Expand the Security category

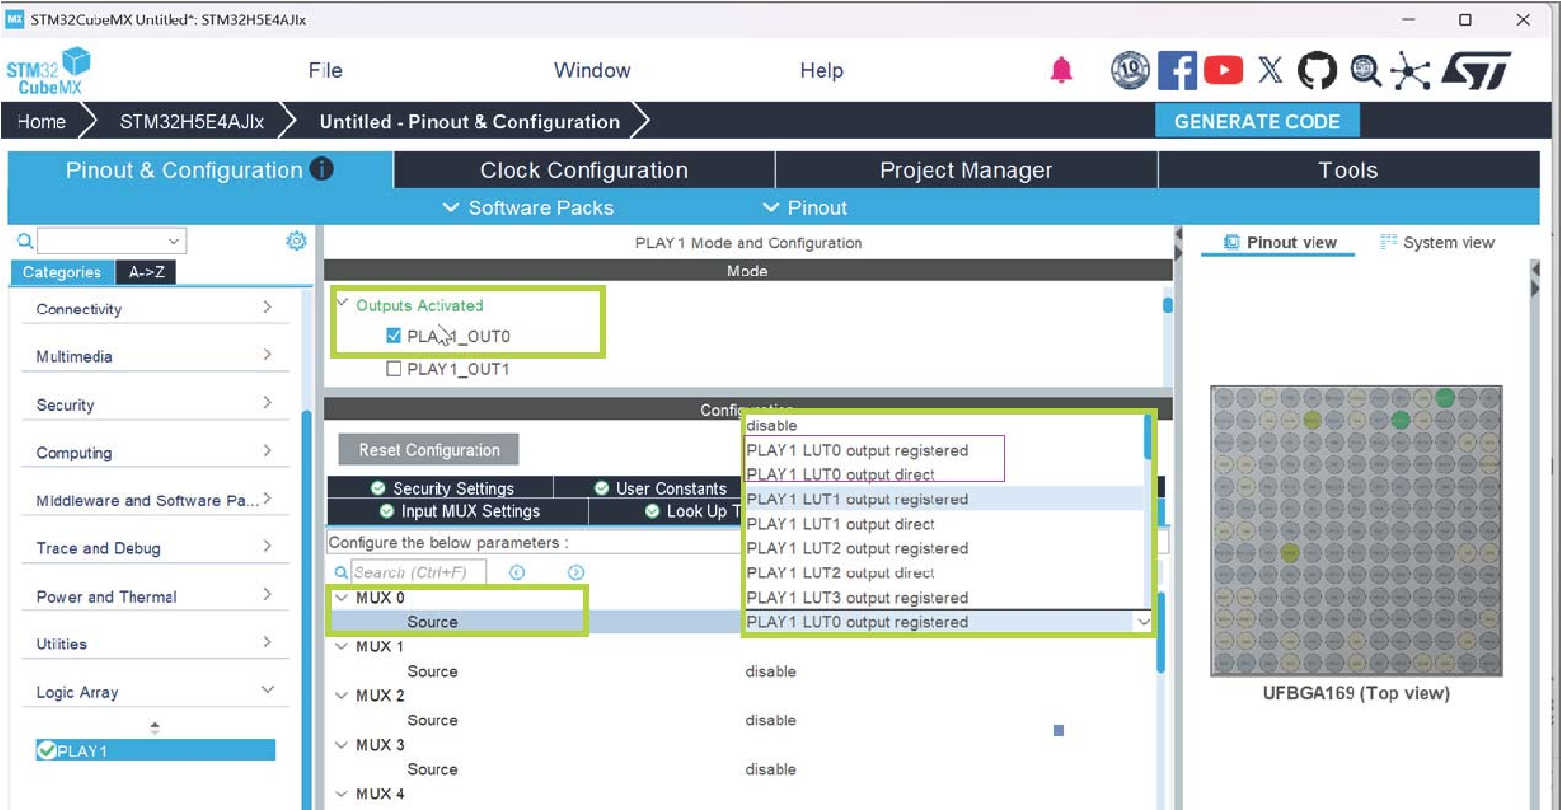[x=267, y=403]
